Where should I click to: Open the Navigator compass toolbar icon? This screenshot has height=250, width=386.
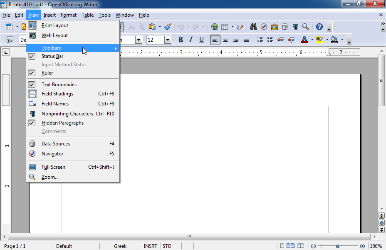tap(264, 27)
